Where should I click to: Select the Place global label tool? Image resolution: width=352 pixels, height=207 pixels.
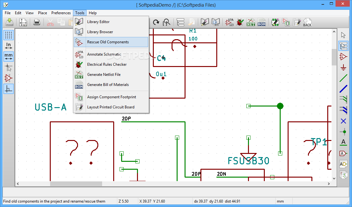click(x=343, y=153)
